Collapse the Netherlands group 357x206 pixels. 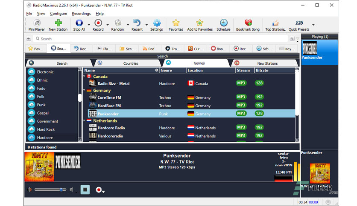tap(84, 120)
